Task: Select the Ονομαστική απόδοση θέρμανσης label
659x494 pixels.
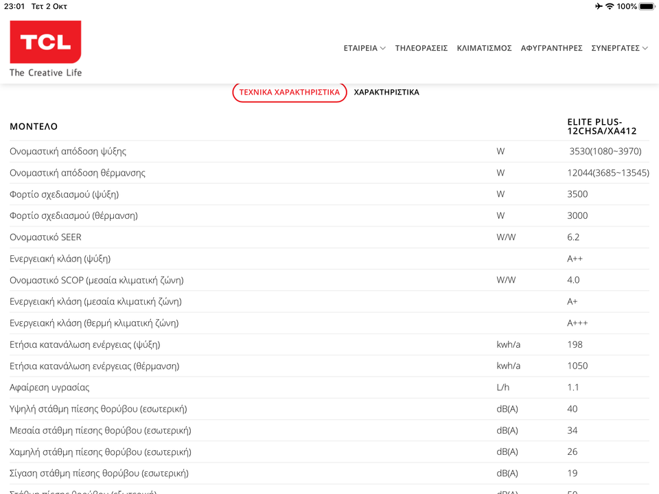Action: click(78, 173)
